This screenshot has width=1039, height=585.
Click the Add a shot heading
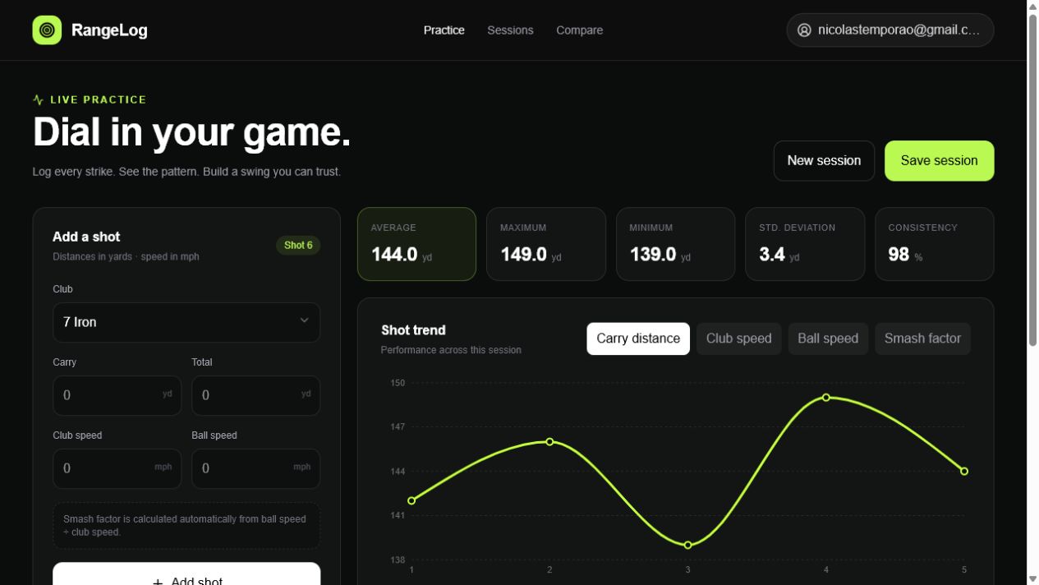(x=86, y=237)
